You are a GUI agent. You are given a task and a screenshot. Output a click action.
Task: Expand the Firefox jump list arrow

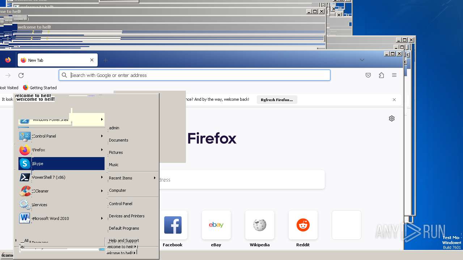tap(102, 150)
